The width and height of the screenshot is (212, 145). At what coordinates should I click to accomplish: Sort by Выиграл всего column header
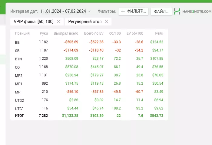pyautogui.click(x=66, y=33)
